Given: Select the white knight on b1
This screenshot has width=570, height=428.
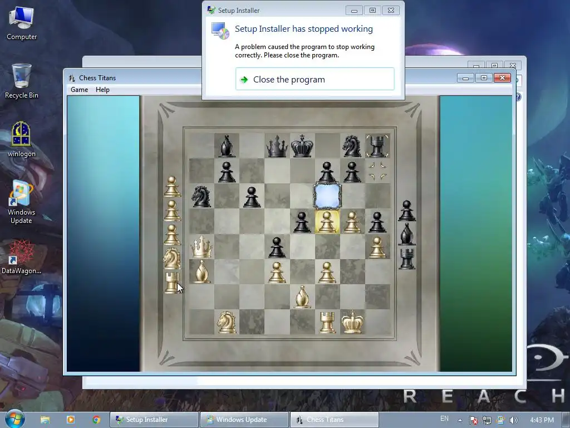Looking at the screenshot, I should [x=227, y=322].
